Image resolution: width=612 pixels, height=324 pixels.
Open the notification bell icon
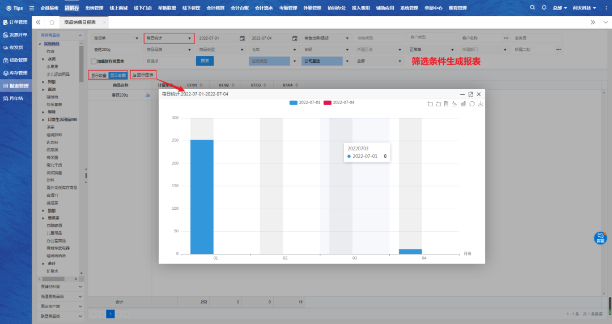pos(544,8)
